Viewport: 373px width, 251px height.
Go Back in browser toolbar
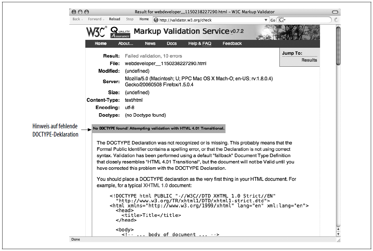76,19
